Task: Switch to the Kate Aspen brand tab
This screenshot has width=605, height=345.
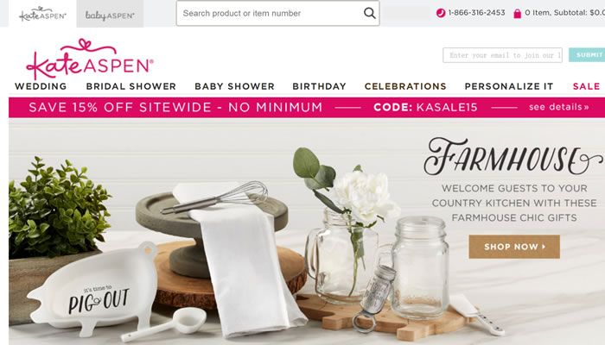Action: [42, 14]
